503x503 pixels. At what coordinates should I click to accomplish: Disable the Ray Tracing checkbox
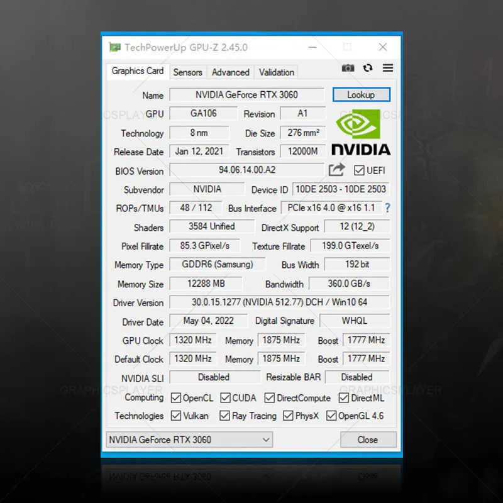(x=224, y=416)
